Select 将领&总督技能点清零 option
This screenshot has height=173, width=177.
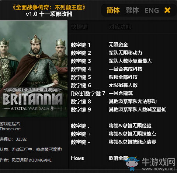(132, 142)
